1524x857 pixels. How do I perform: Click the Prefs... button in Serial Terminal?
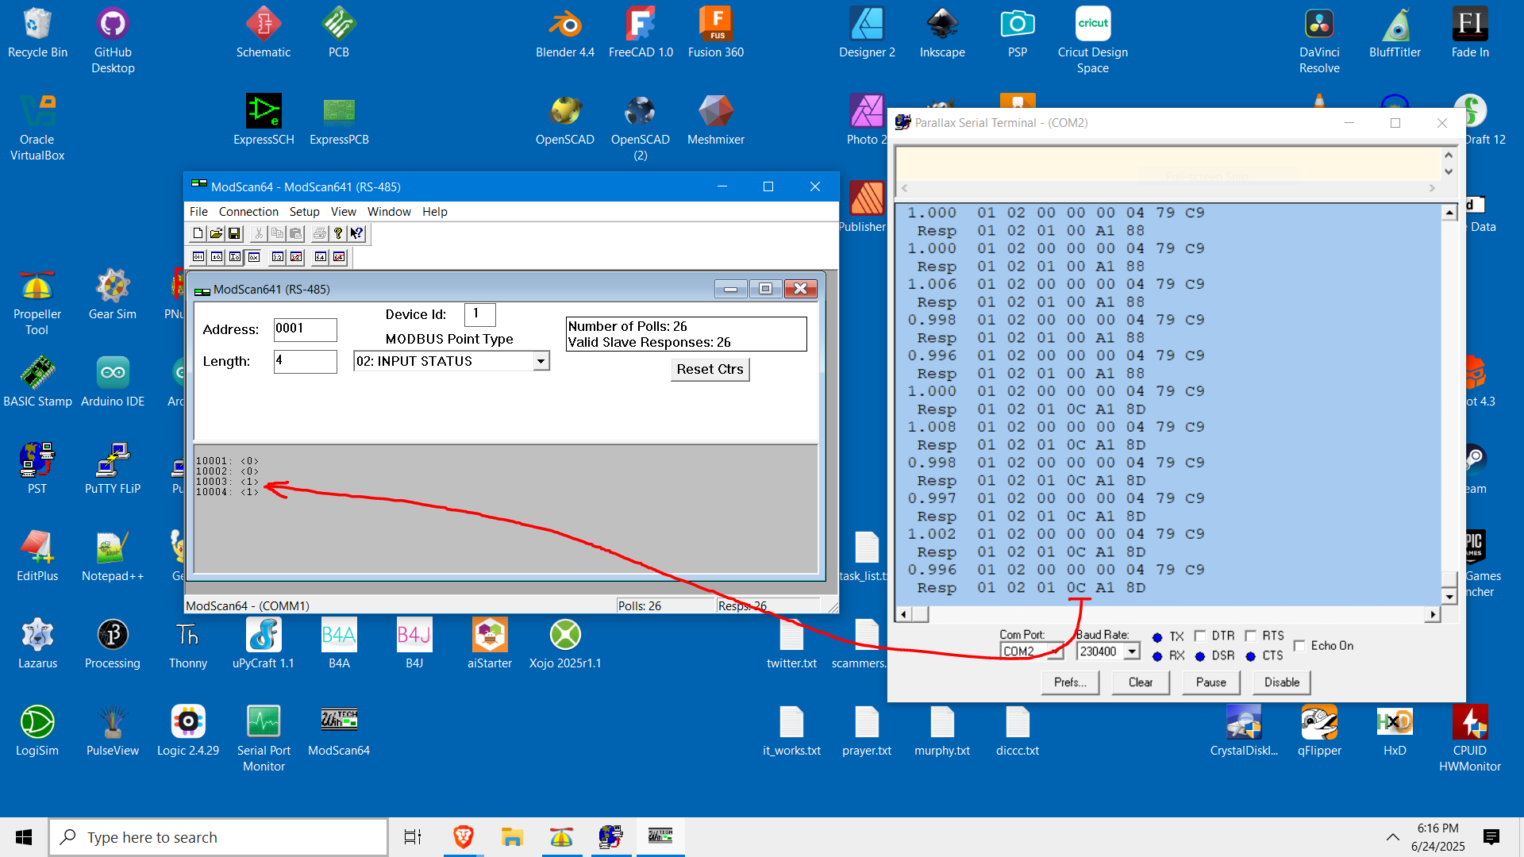click(1070, 682)
